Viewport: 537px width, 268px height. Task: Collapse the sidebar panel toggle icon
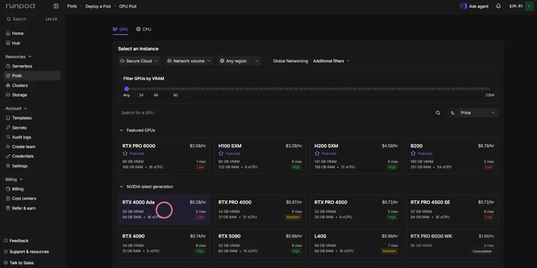[56, 6]
